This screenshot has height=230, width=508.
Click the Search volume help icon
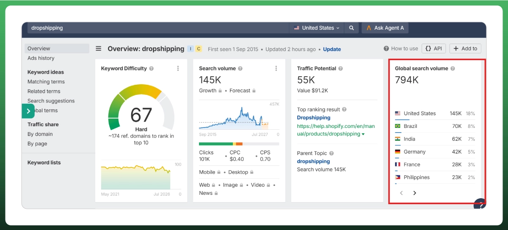pos(240,69)
